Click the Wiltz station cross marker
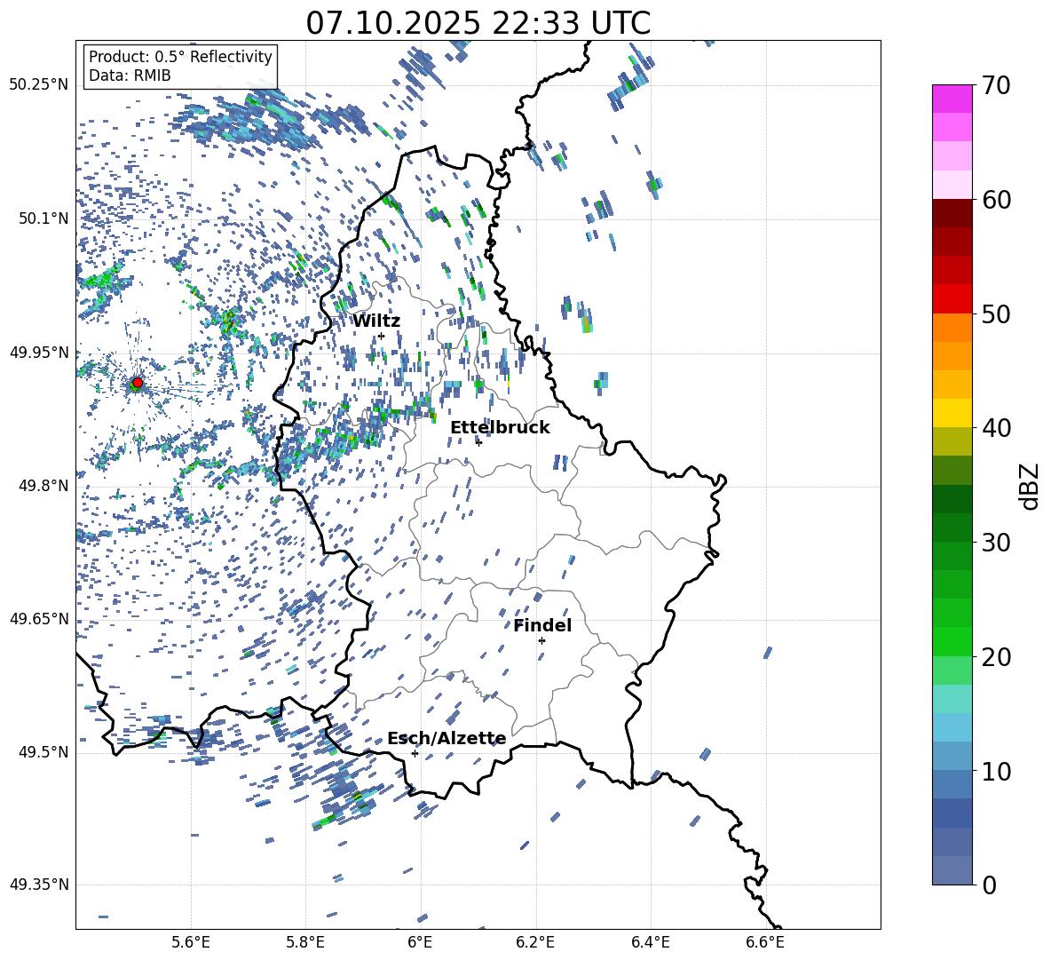Image resolution: width=1051 pixels, height=960 pixels. [382, 336]
